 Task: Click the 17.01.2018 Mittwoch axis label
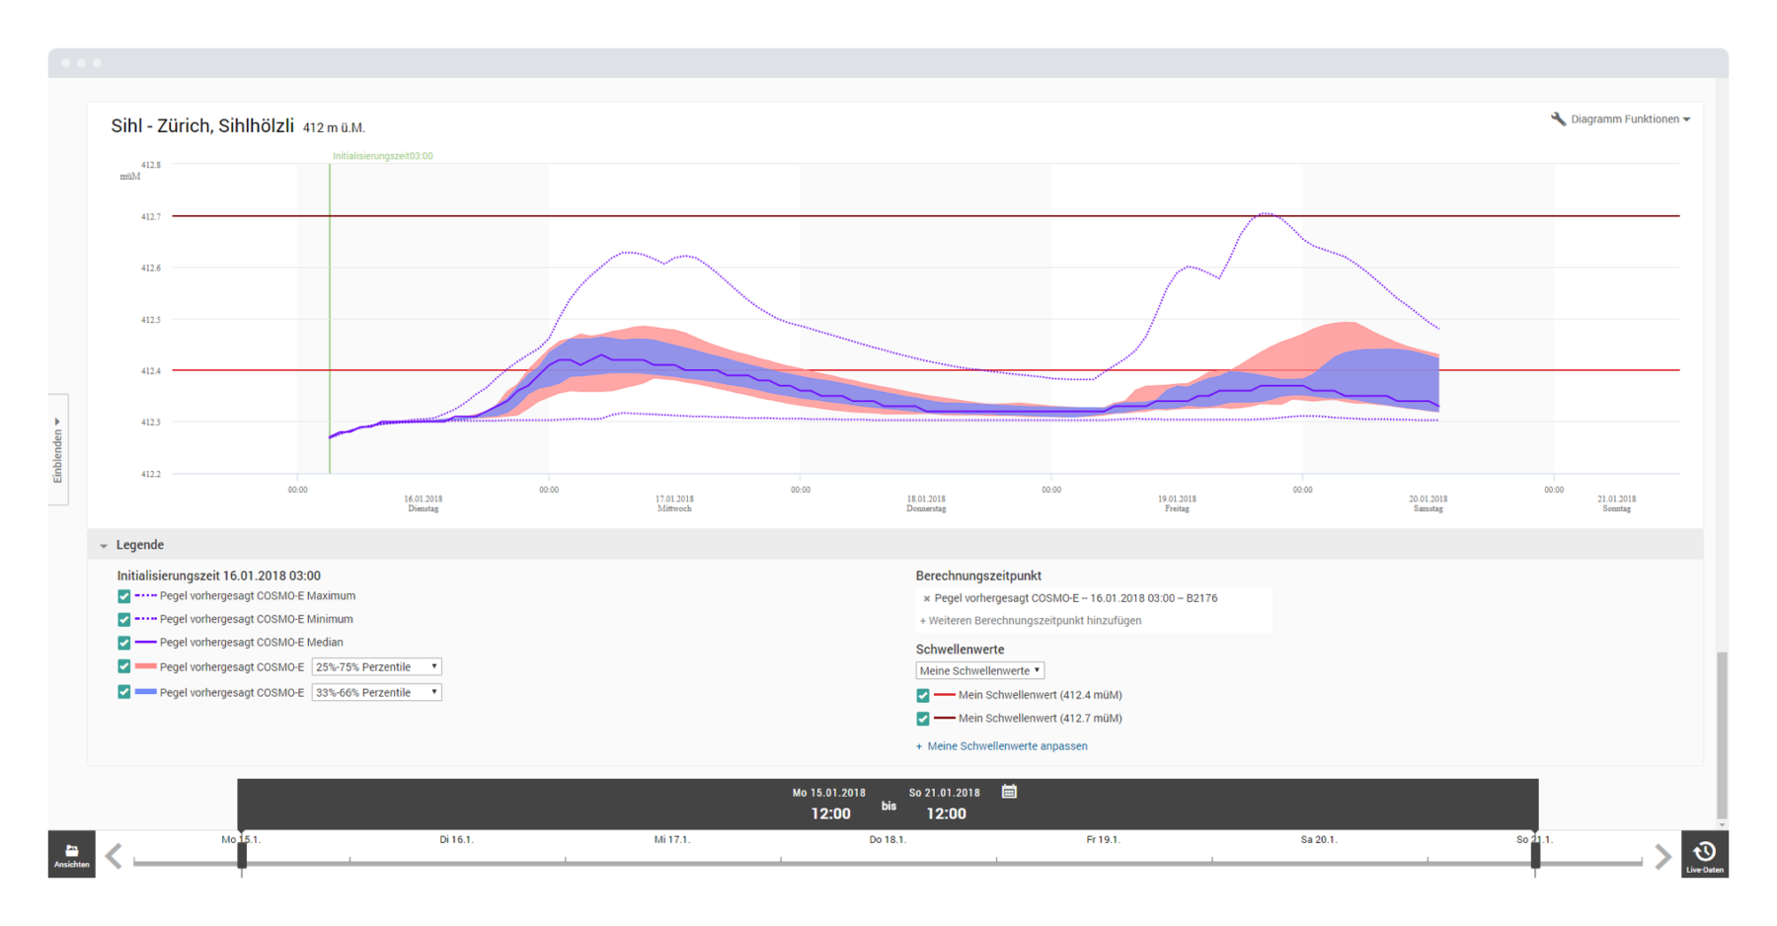point(674,503)
